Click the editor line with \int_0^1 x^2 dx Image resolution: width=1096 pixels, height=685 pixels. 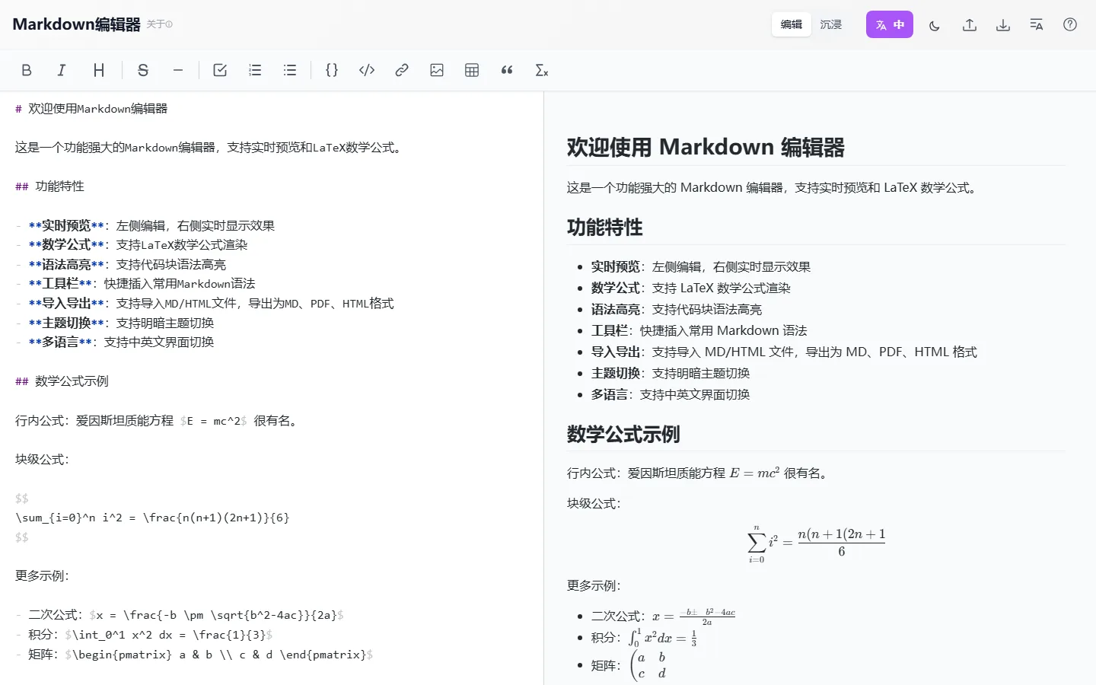click(x=145, y=634)
